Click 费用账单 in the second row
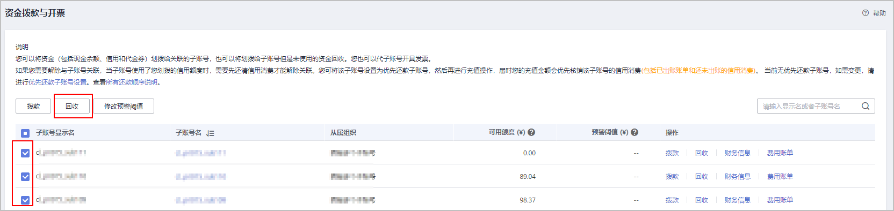Image resolution: width=894 pixels, height=211 pixels. coord(780,177)
